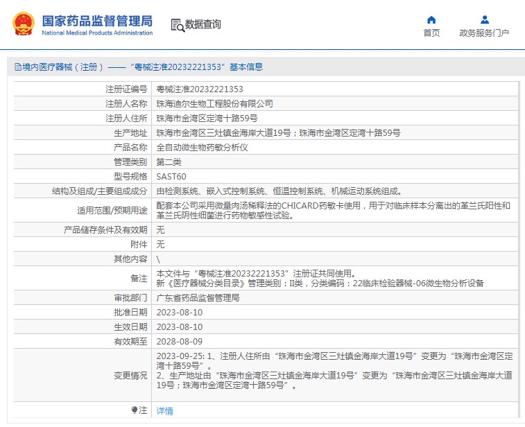Click the 首页 house icon
The height and width of the screenshot is (427, 525).
coord(431,19)
